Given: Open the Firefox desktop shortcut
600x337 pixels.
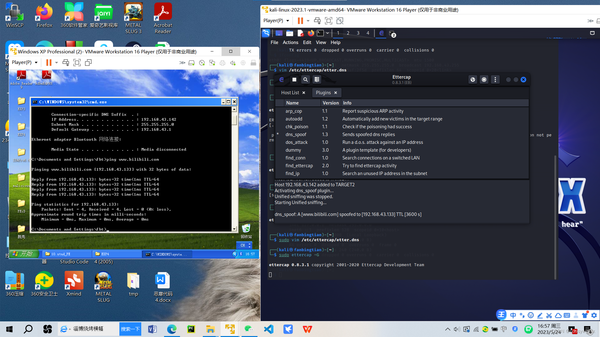Looking at the screenshot, I should [x=44, y=16].
